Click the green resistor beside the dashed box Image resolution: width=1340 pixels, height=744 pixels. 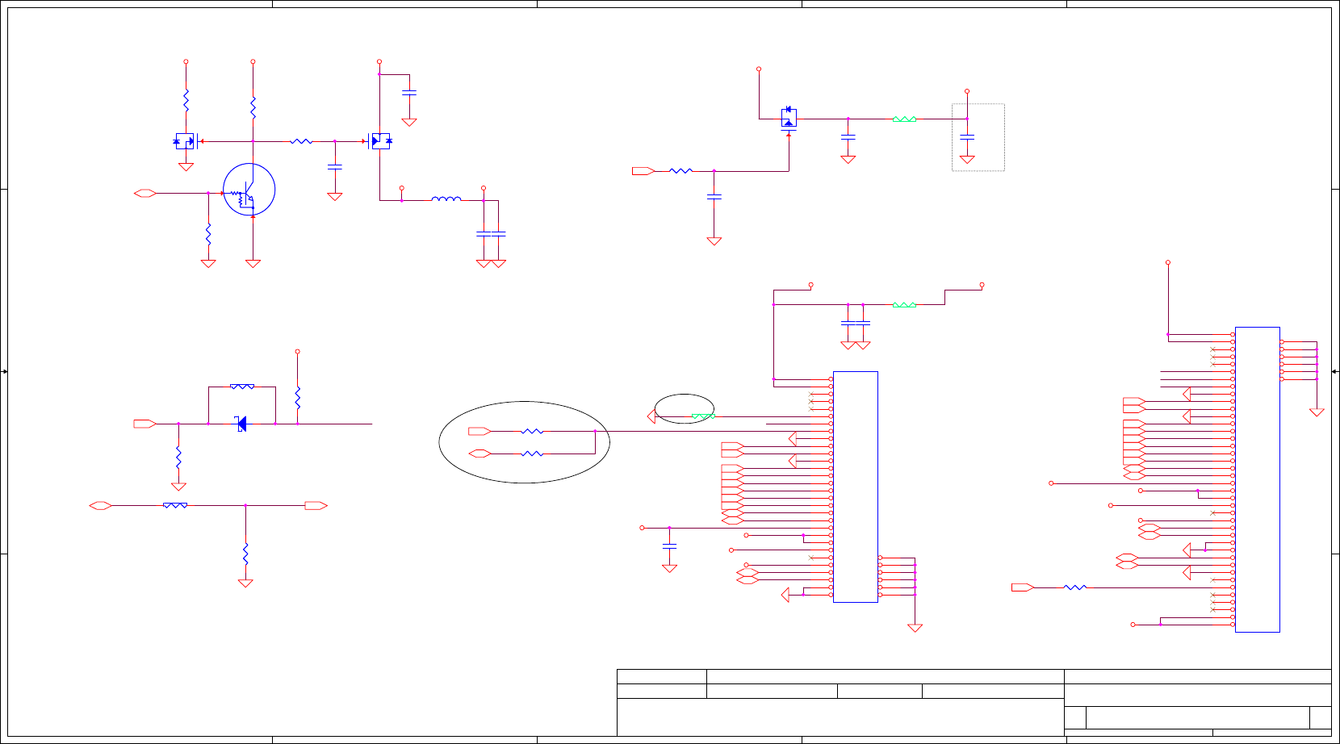[904, 119]
